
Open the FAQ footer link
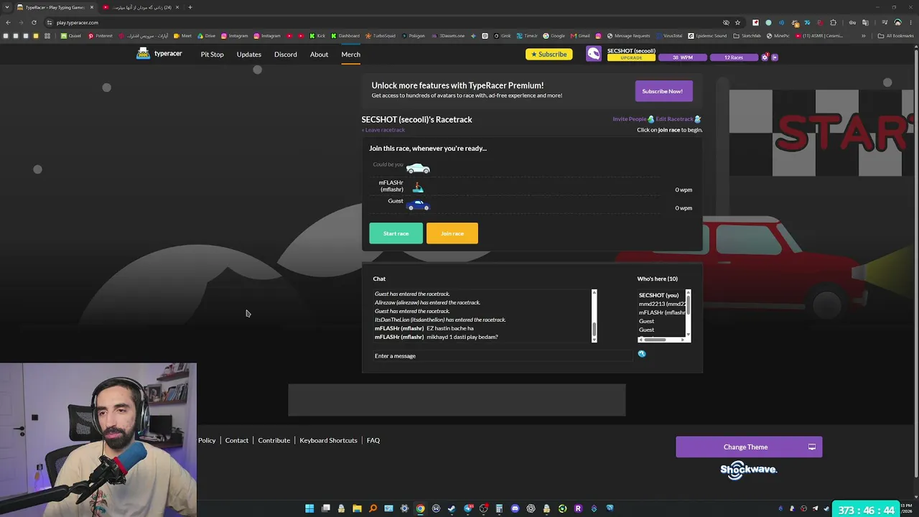click(373, 440)
